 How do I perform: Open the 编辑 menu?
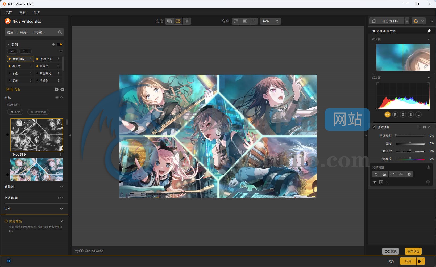click(x=23, y=12)
